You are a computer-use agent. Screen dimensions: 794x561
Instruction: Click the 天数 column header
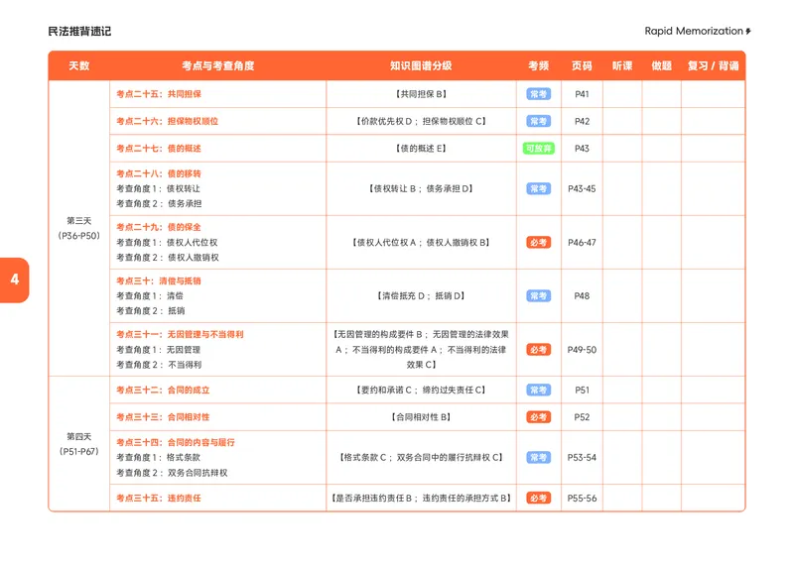[x=79, y=65]
